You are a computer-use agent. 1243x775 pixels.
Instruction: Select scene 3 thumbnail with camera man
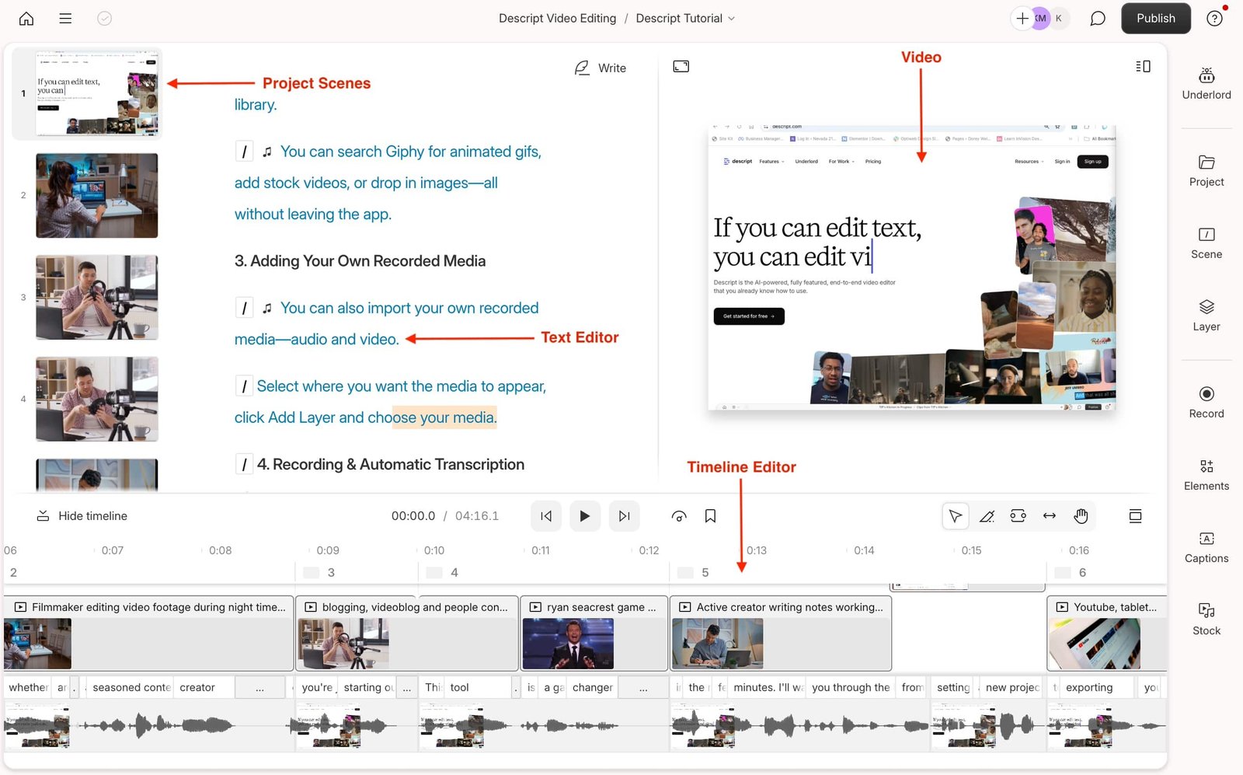coord(97,297)
